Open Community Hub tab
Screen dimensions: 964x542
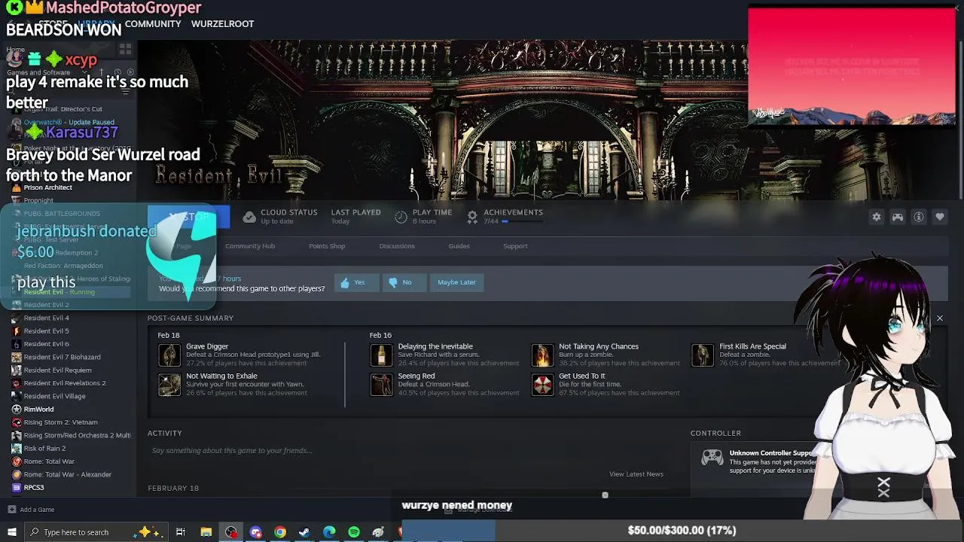[250, 246]
